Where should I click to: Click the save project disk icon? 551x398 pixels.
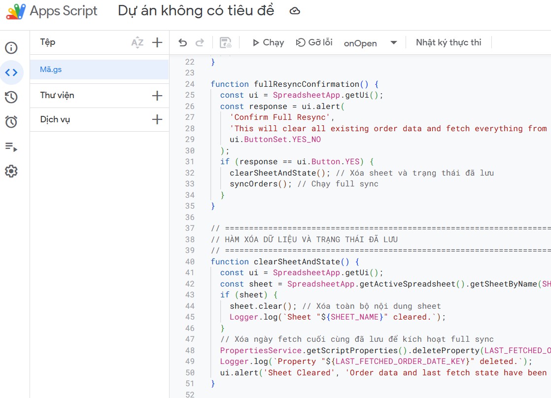click(226, 42)
